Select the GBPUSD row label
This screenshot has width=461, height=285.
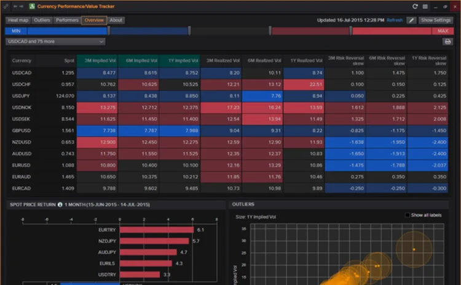pos(21,130)
